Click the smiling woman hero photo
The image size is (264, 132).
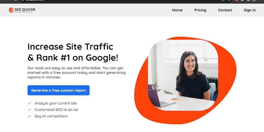[183, 75]
